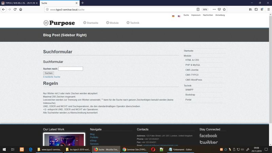
Task: Open Edge browser from taskbar
Action: (31, 149)
